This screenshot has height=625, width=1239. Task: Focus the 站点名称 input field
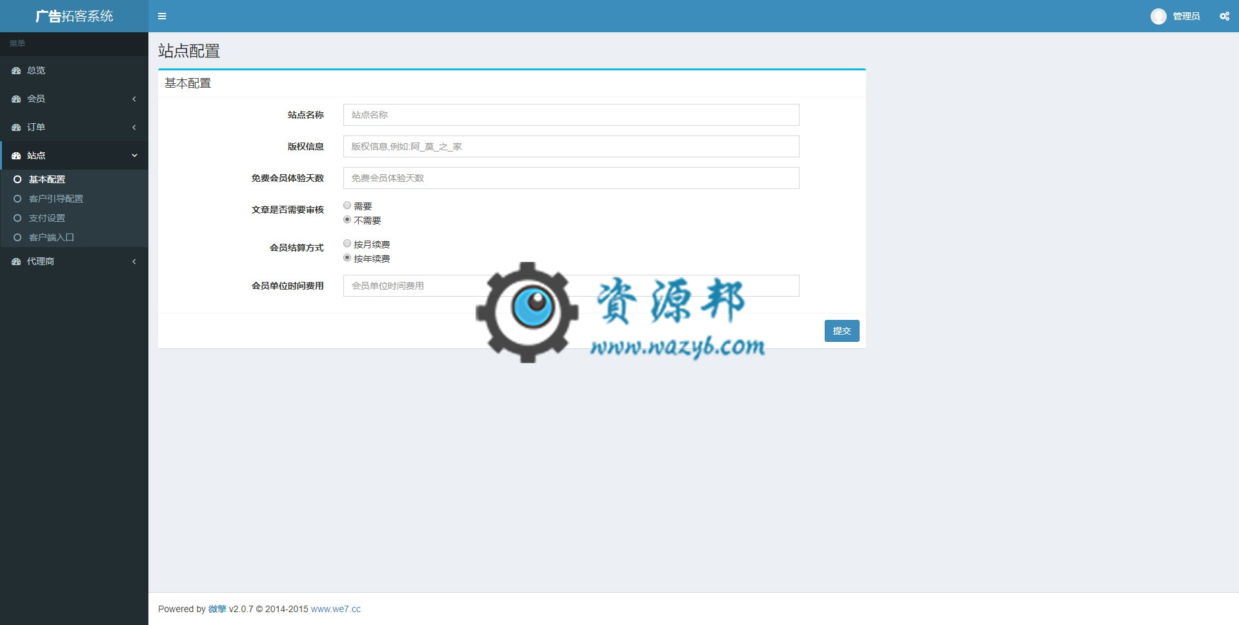571,115
